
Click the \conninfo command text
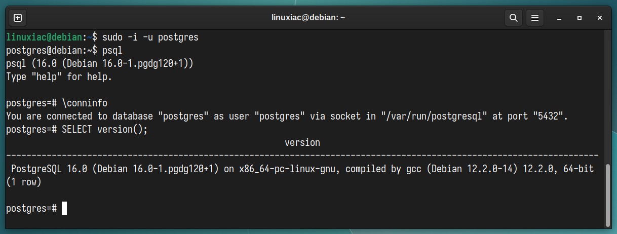pos(85,103)
